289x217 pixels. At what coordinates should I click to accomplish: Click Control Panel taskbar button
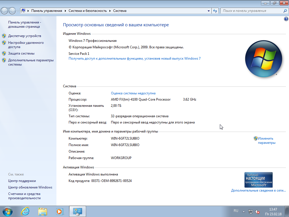tap(77, 211)
